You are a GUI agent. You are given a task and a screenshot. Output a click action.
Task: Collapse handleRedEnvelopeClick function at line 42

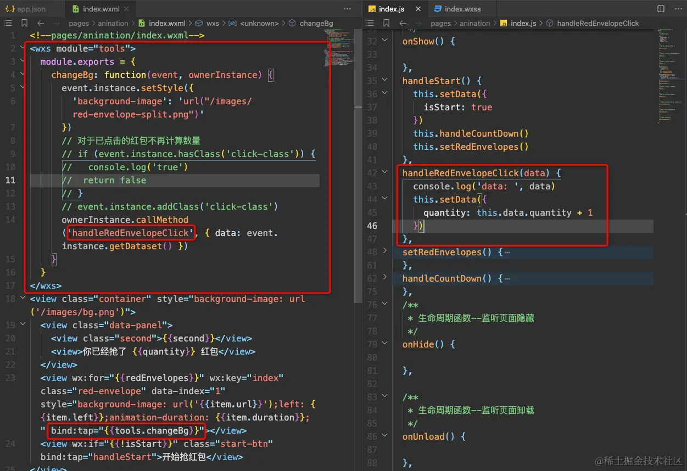(x=385, y=173)
